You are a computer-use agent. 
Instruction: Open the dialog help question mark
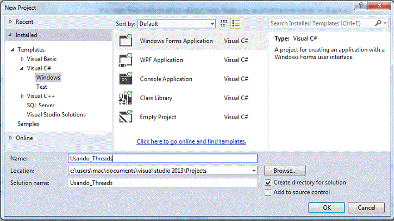pos(361,5)
